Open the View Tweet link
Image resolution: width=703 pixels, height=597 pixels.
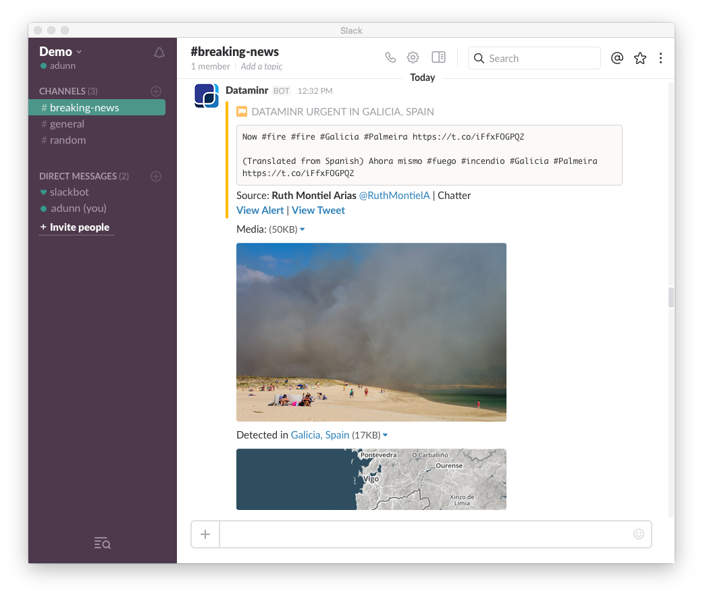pyautogui.click(x=318, y=210)
